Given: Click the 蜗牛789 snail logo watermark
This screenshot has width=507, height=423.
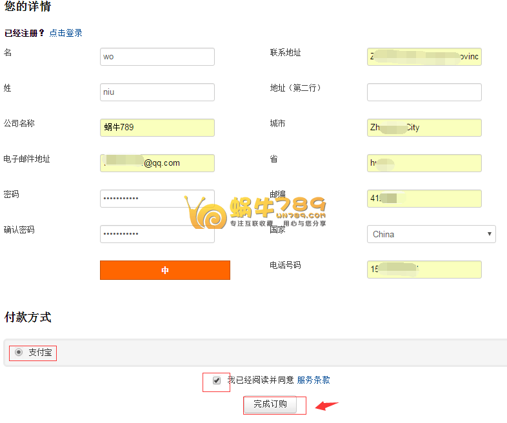Looking at the screenshot, I should (x=258, y=211).
